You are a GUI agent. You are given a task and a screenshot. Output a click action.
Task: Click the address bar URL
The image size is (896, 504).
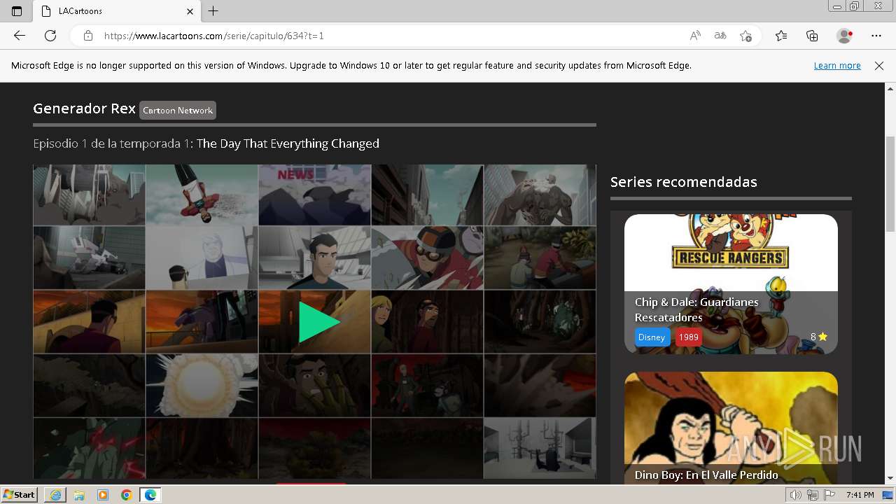pos(214,36)
